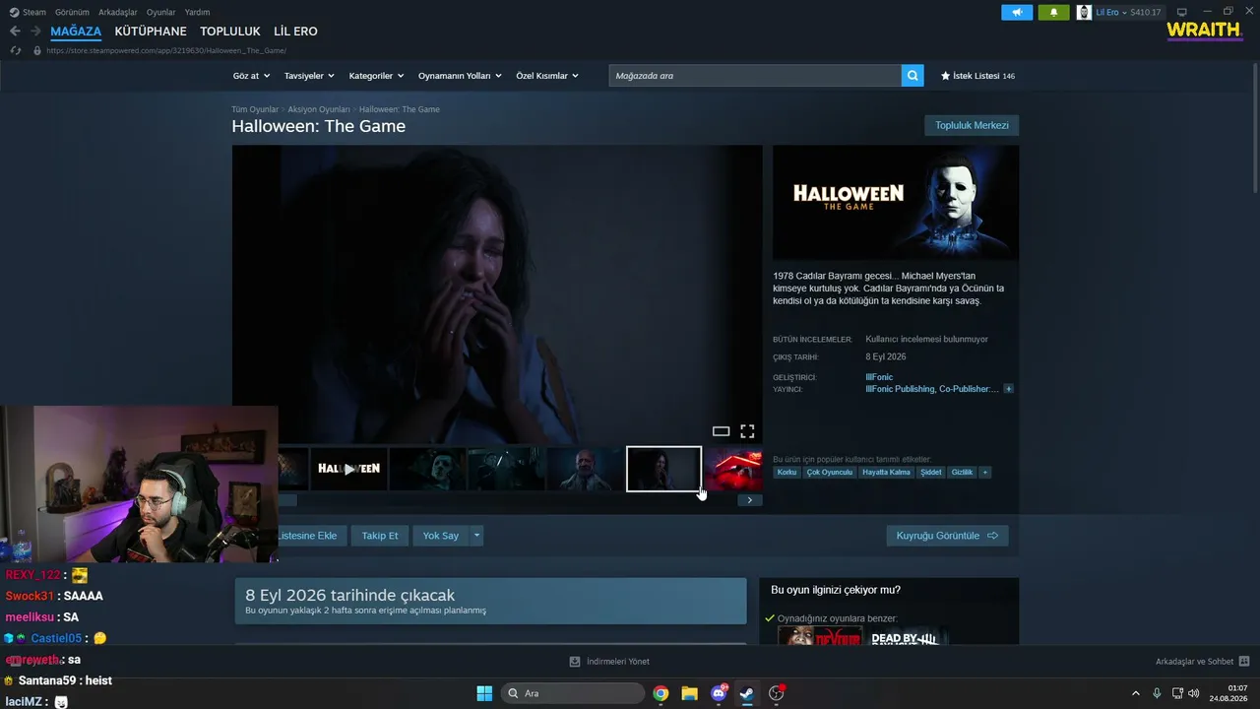Open the Oyunlar menu

[x=161, y=12]
